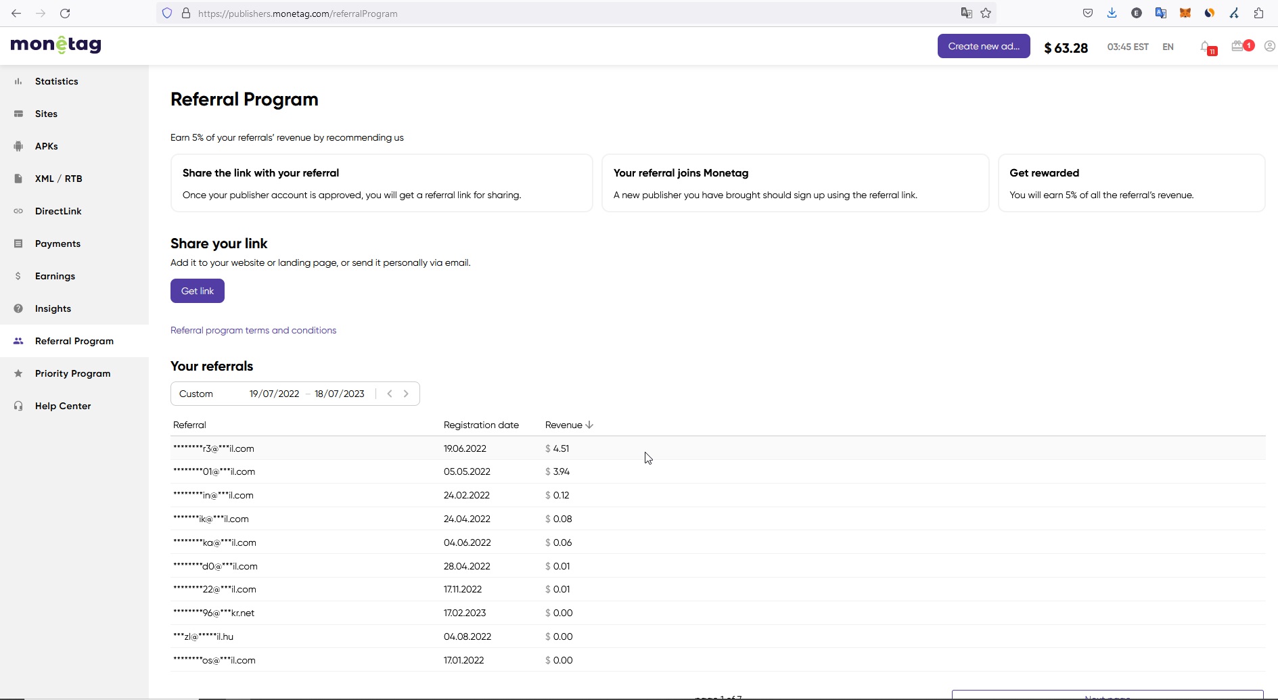Open the user account profile icon
This screenshot has height=700, width=1278.
(x=1269, y=46)
